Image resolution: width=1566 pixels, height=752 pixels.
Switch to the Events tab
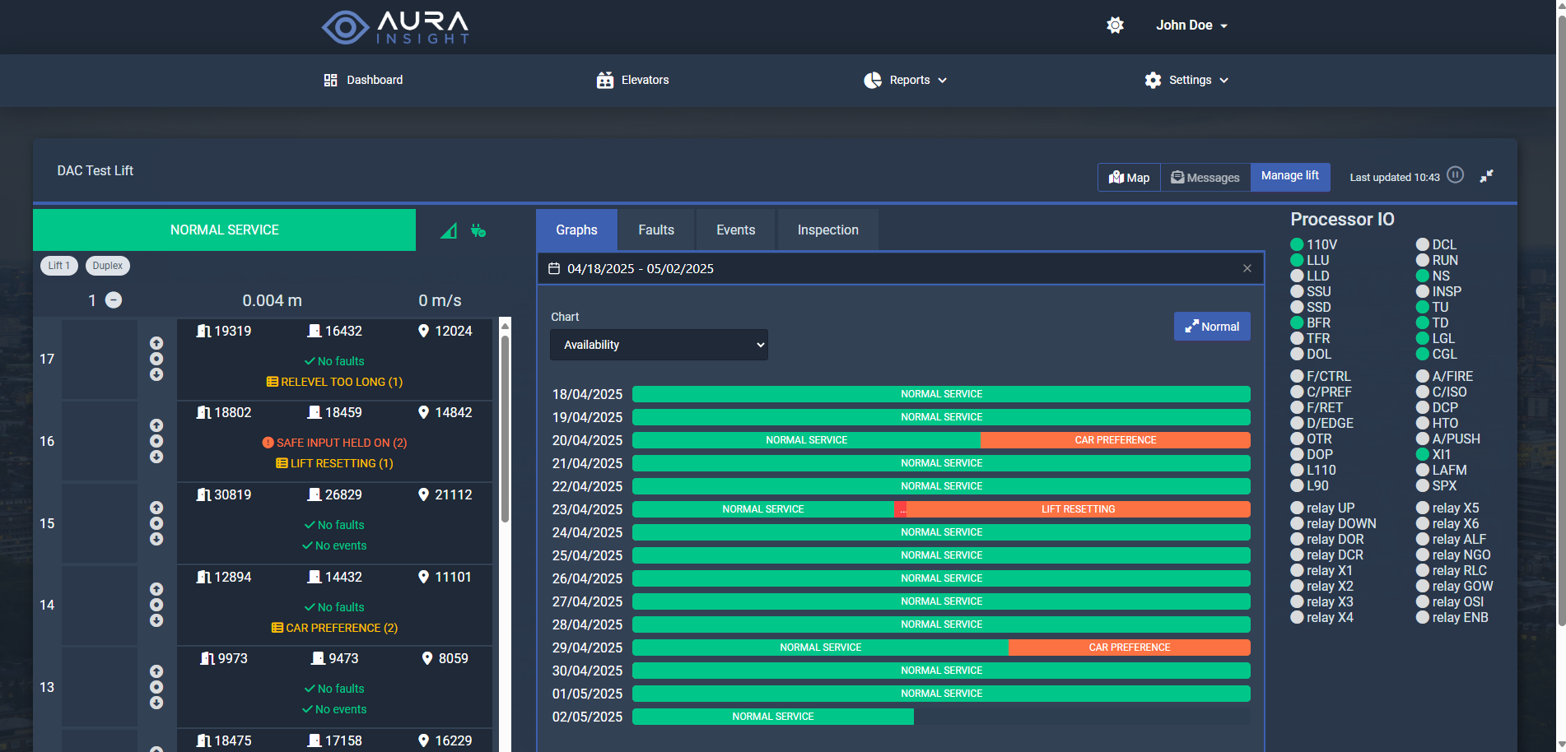[x=735, y=230]
